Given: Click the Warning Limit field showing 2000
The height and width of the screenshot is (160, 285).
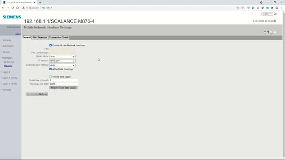Looking at the screenshot, I should click(x=64, y=84).
